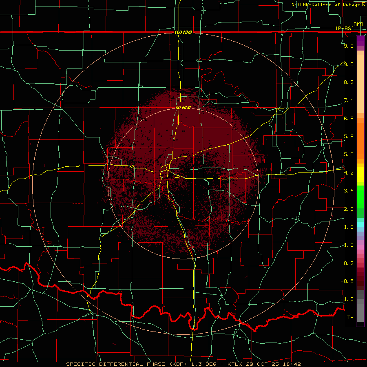The width and height of the screenshot is (367, 367).
Task: Pick the purple swatch at the color bar top
Action: pos(360,41)
